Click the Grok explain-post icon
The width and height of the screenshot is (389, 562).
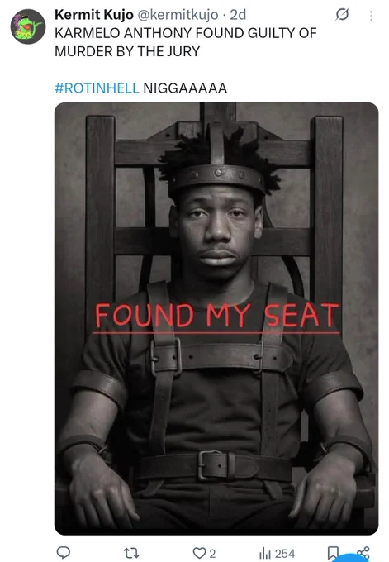coord(342,15)
